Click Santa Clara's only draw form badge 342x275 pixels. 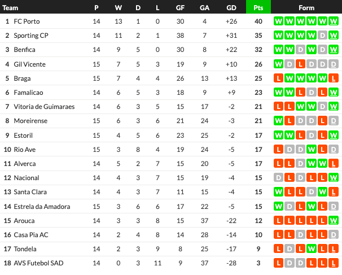312,192
